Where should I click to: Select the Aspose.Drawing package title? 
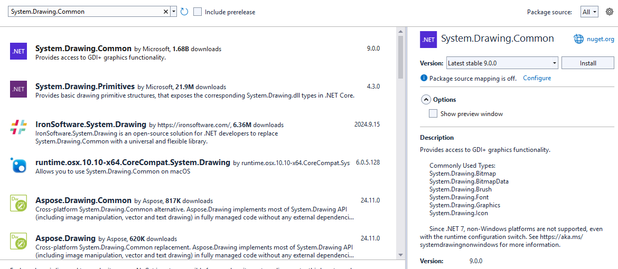65,238
